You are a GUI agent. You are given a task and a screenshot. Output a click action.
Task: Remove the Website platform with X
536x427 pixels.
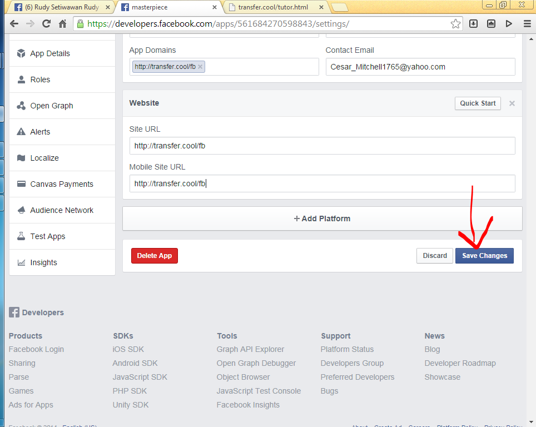coord(512,103)
